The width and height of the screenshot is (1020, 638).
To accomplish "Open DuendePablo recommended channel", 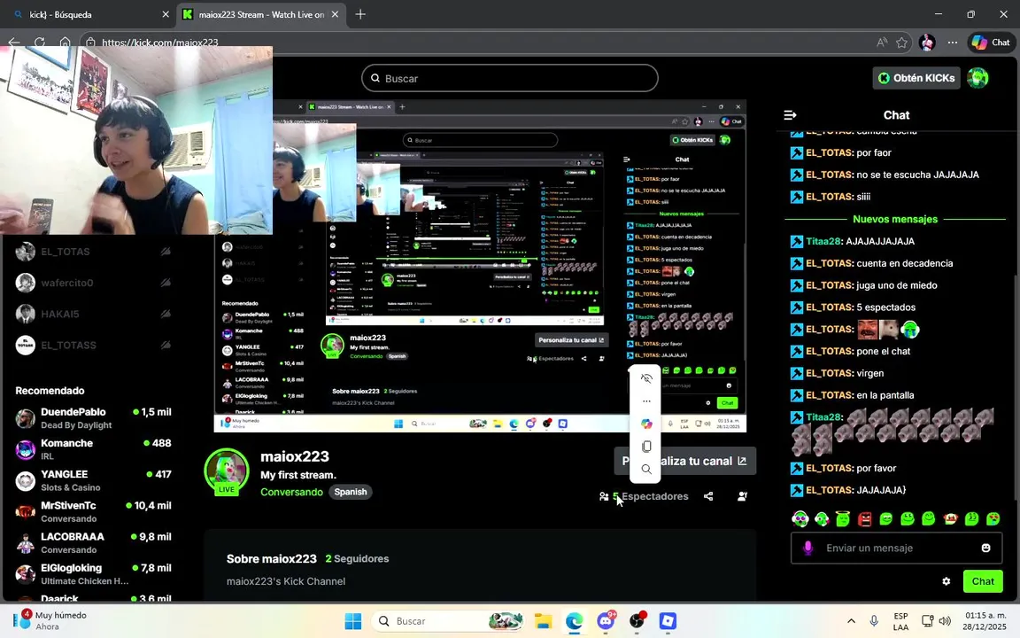I will coord(93,418).
